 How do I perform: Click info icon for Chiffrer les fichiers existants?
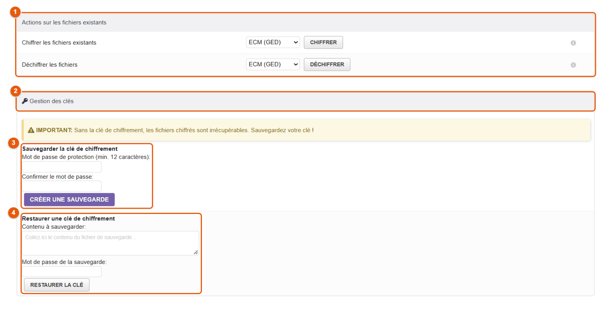[573, 43]
